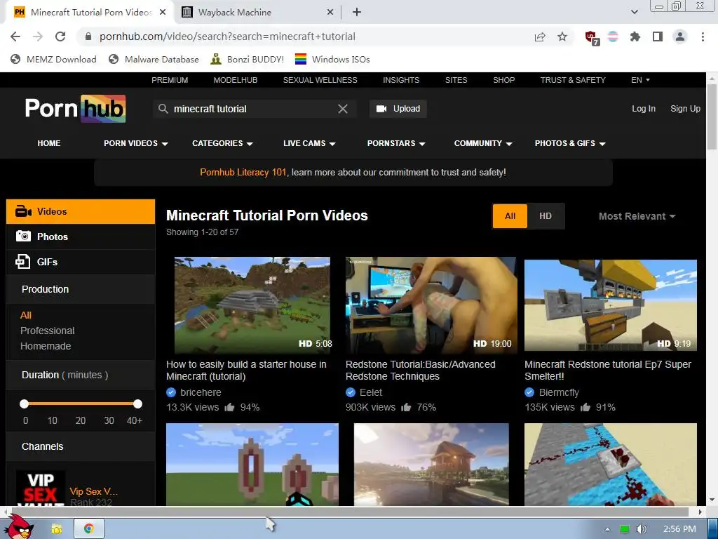Open the Extensions puzzle piece menu

tap(635, 36)
